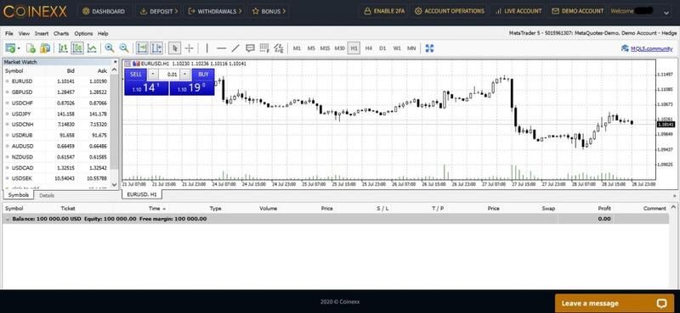Viewport: 680px width, 313px height.
Task: Switch chart to candlesticks type
Action: click(77, 48)
